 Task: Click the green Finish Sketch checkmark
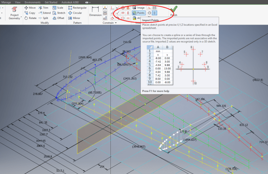click(x=174, y=10)
